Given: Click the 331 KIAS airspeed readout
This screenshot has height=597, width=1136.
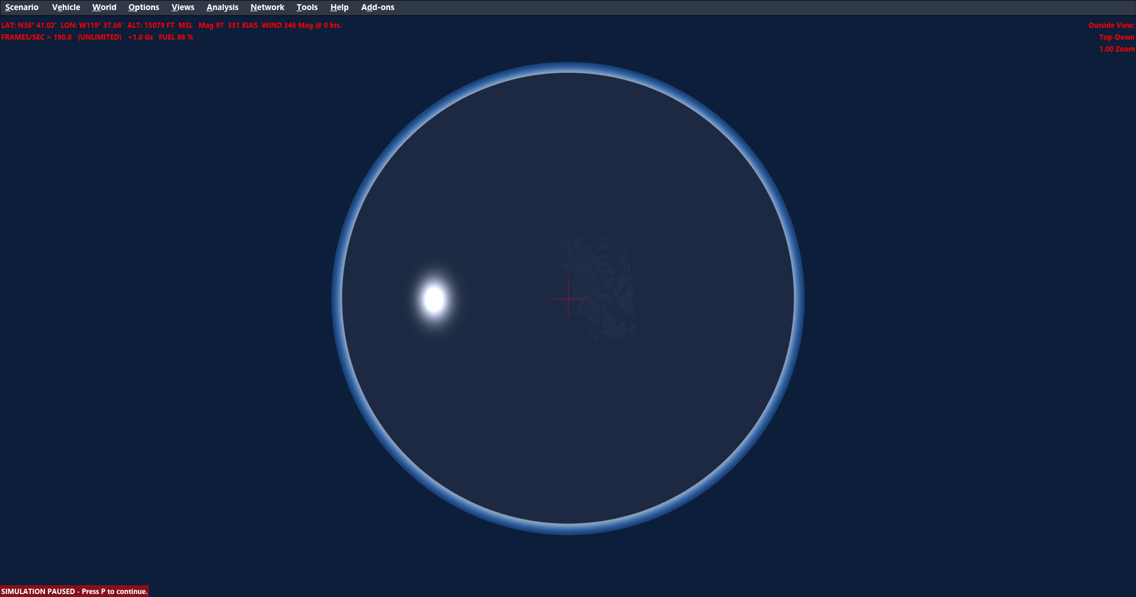Looking at the screenshot, I should [x=242, y=25].
